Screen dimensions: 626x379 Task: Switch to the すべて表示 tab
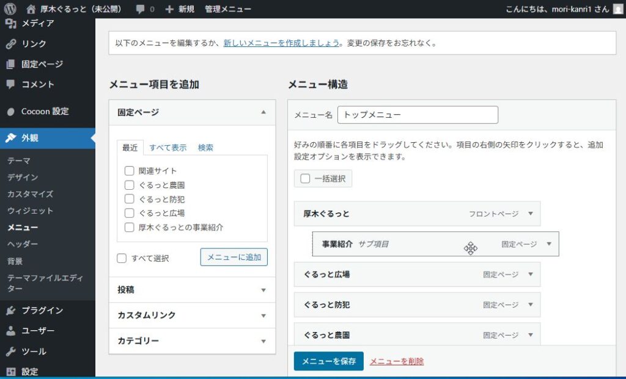pyautogui.click(x=168, y=148)
